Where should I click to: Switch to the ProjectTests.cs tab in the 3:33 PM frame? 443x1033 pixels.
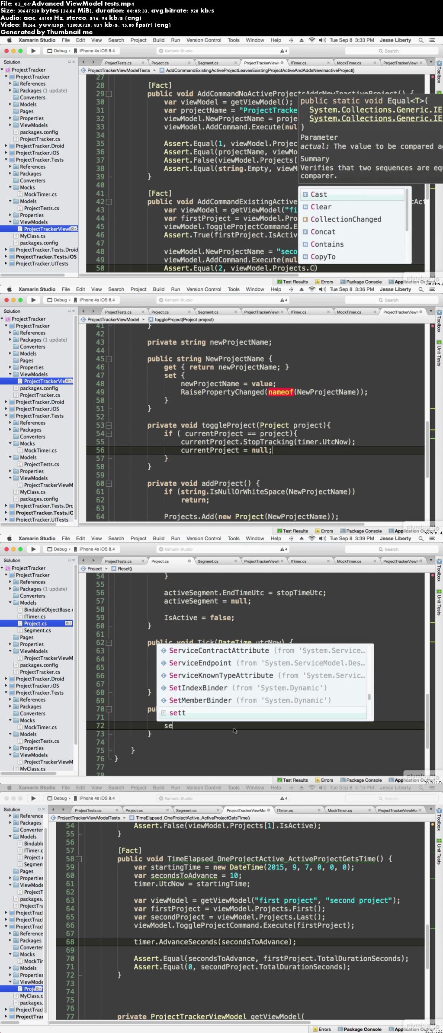click(x=118, y=63)
